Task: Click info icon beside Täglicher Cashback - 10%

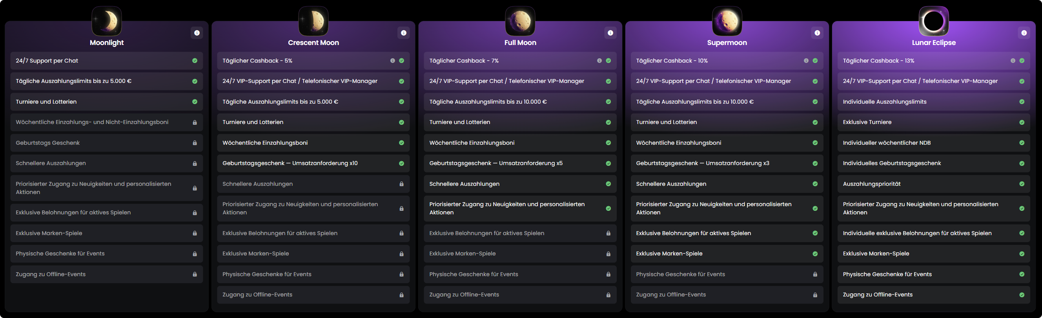Action: coord(806,61)
